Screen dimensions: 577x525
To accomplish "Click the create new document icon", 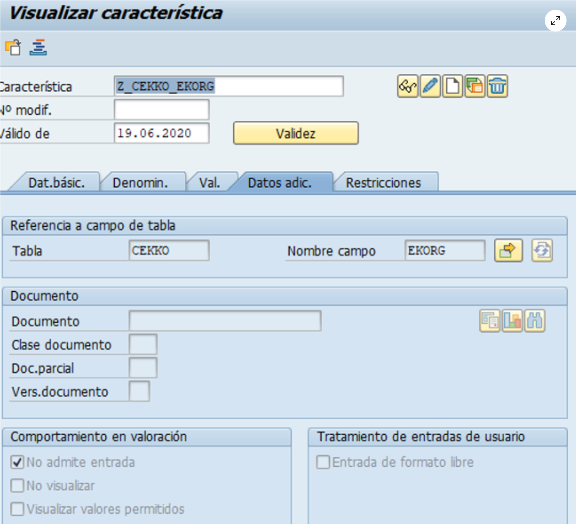I will tap(452, 86).
